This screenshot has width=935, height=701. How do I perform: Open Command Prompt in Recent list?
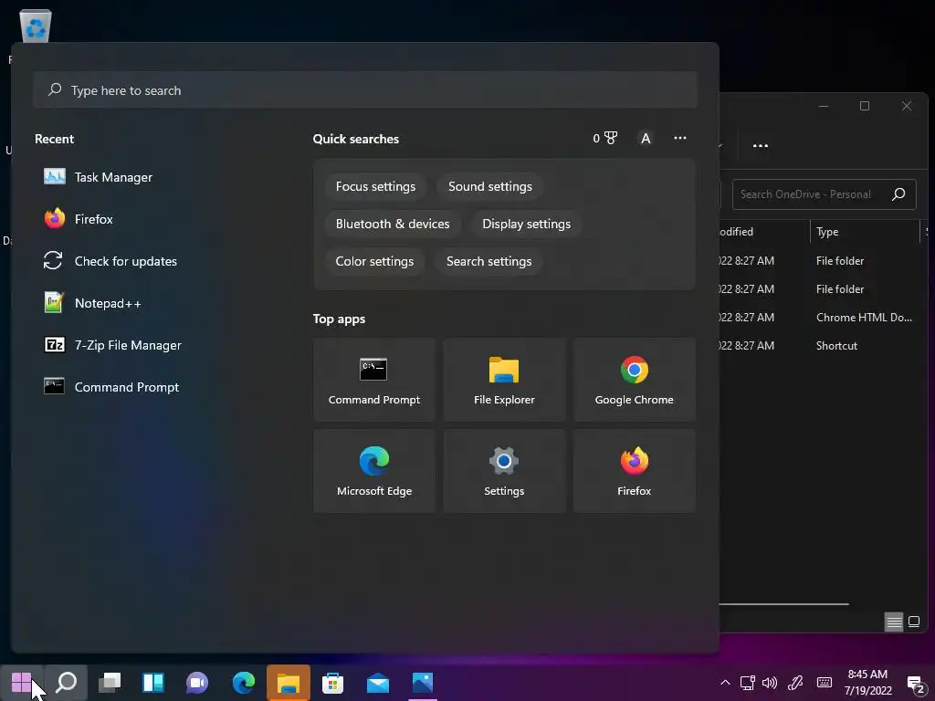pos(111,387)
